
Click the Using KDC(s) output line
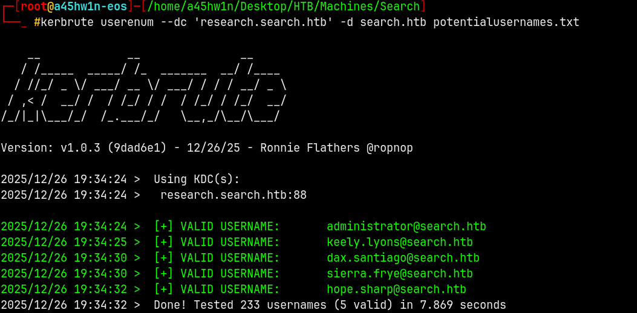click(x=197, y=179)
